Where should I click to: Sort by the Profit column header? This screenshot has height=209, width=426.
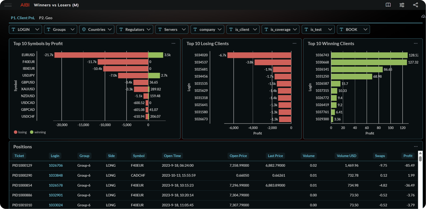pyautogui.click(x=408, y=156)
